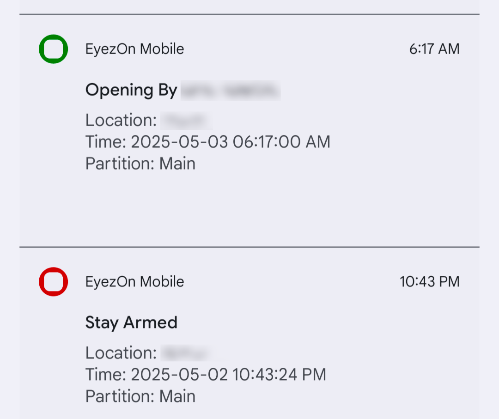Click 'Partition: Main' in the opening alert
Image resolution: width=499 pixels, height=419 pixels.
click(x=140, y=164)
